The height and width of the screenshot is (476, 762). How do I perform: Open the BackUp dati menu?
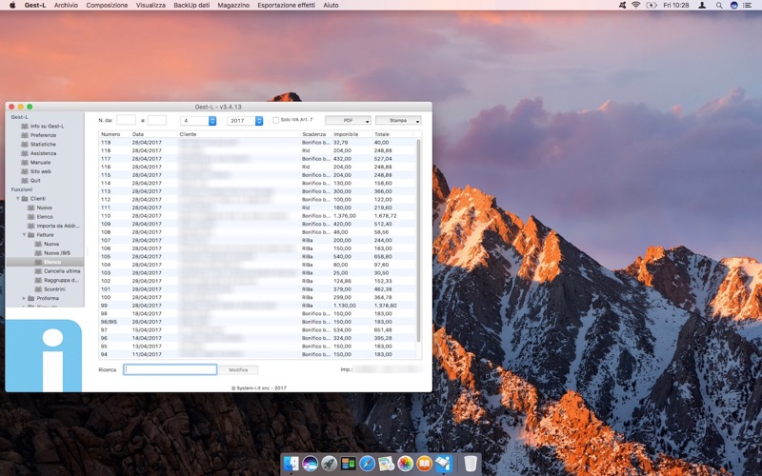pyautogui.click(x=191, y=5)
